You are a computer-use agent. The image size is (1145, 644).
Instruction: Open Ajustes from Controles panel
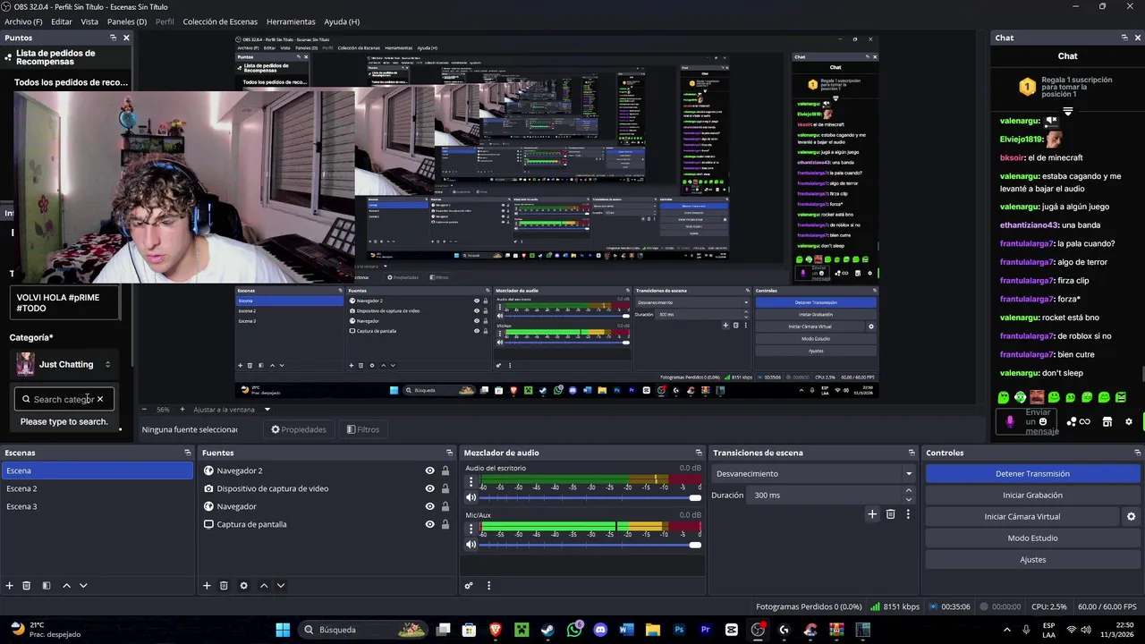pyautogui.click(x=1032, y=560)
